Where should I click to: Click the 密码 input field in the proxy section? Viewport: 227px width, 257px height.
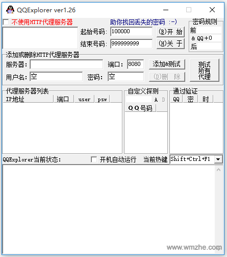click(125, 77)
